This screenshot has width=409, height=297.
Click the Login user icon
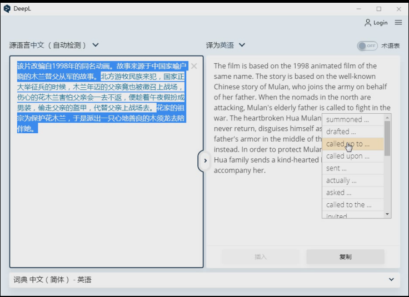click(x=367, y=23)
